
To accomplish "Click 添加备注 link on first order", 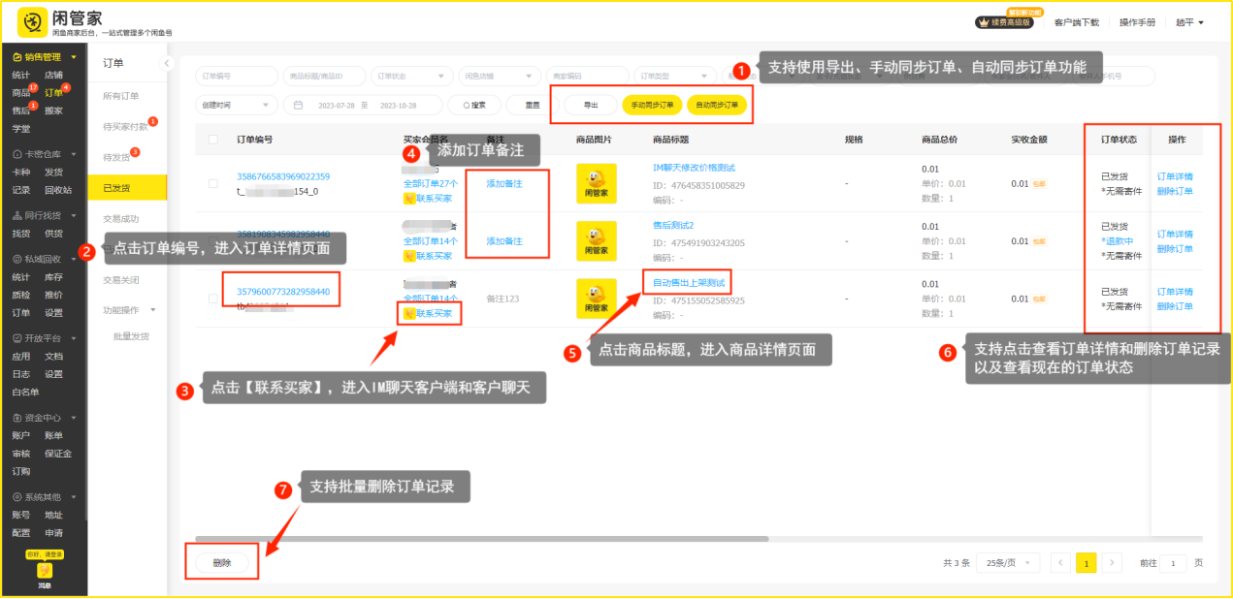I will 504,183.
